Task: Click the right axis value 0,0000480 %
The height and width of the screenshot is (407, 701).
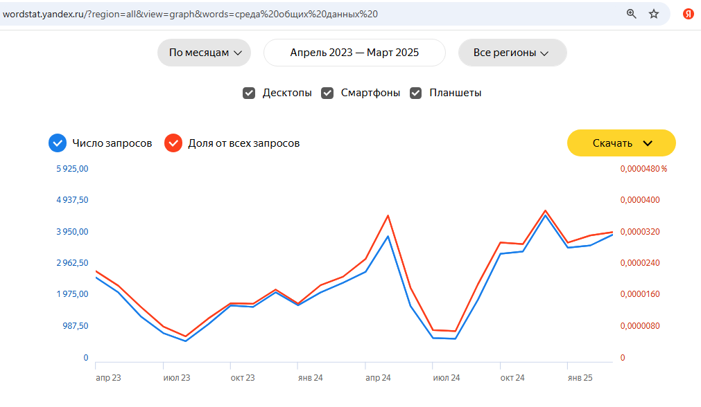Action: pyautogui.click(x=643, y=169)
